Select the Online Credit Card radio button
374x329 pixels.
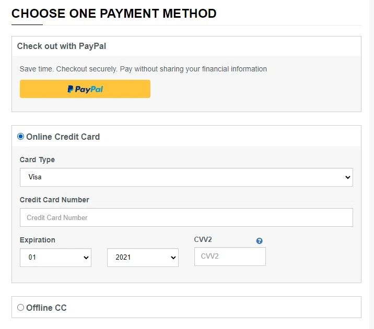point(21,137)
